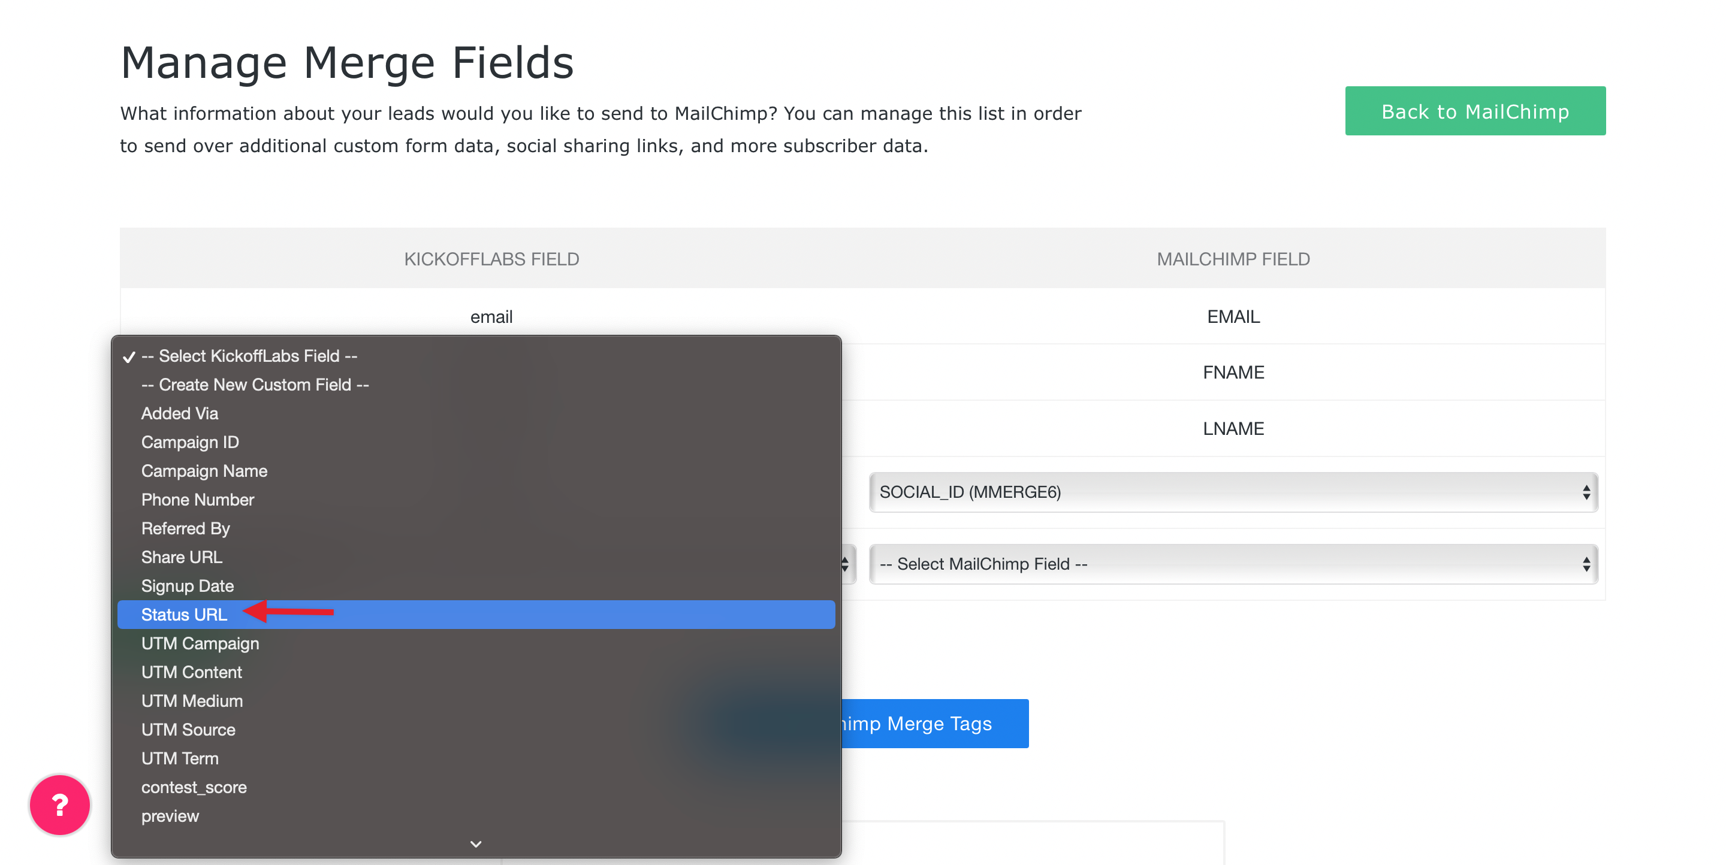Click the MAILCHIMP FIELD column header
The height and width of the screenshot is (865, 1726).
1233,259
